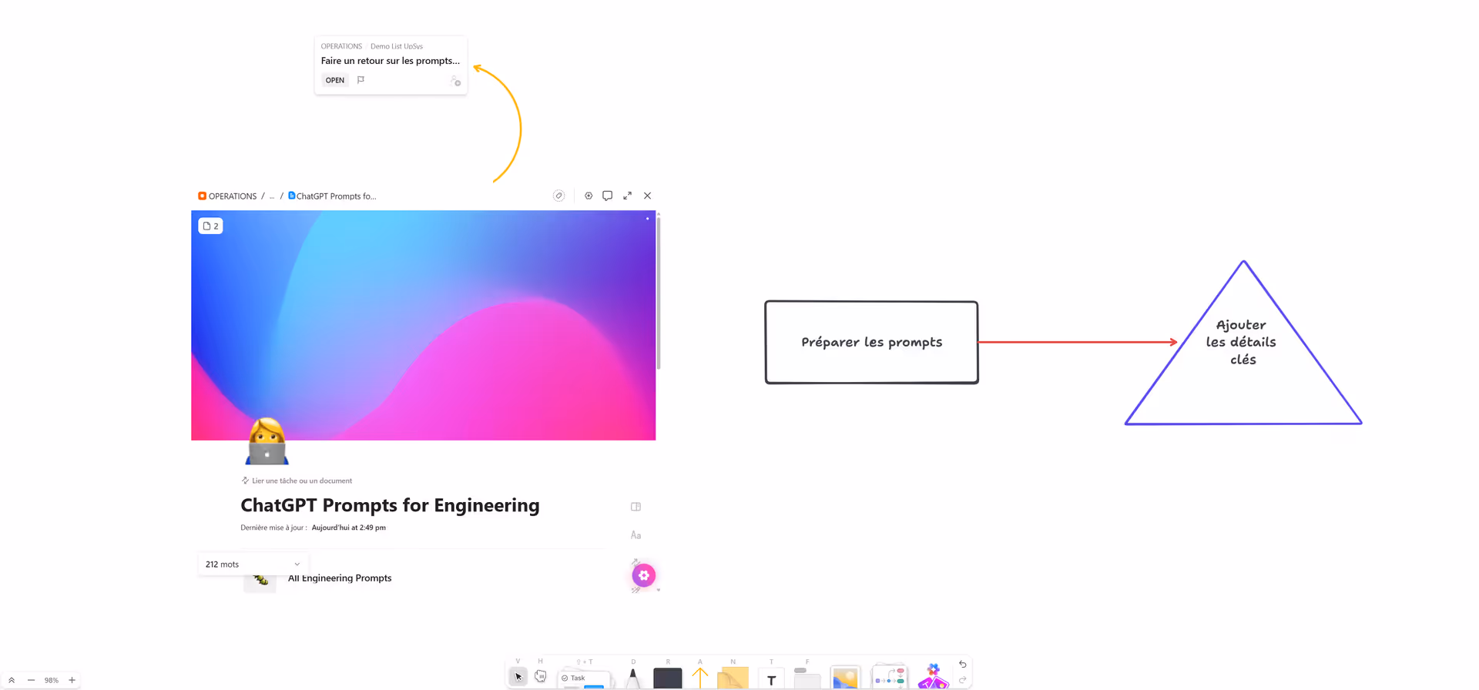The image size is (1479, 690).
Task: Open ChatGPT Prompts breadcrumb link
Action: click(332, 196)
